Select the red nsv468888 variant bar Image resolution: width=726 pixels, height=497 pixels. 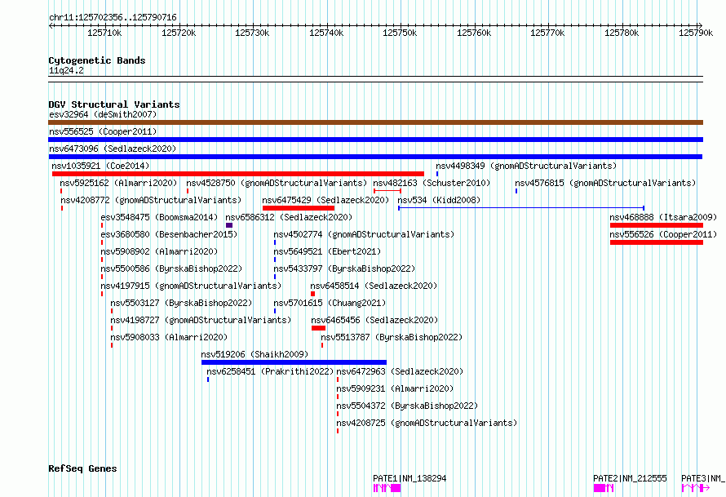pos(657,225)
